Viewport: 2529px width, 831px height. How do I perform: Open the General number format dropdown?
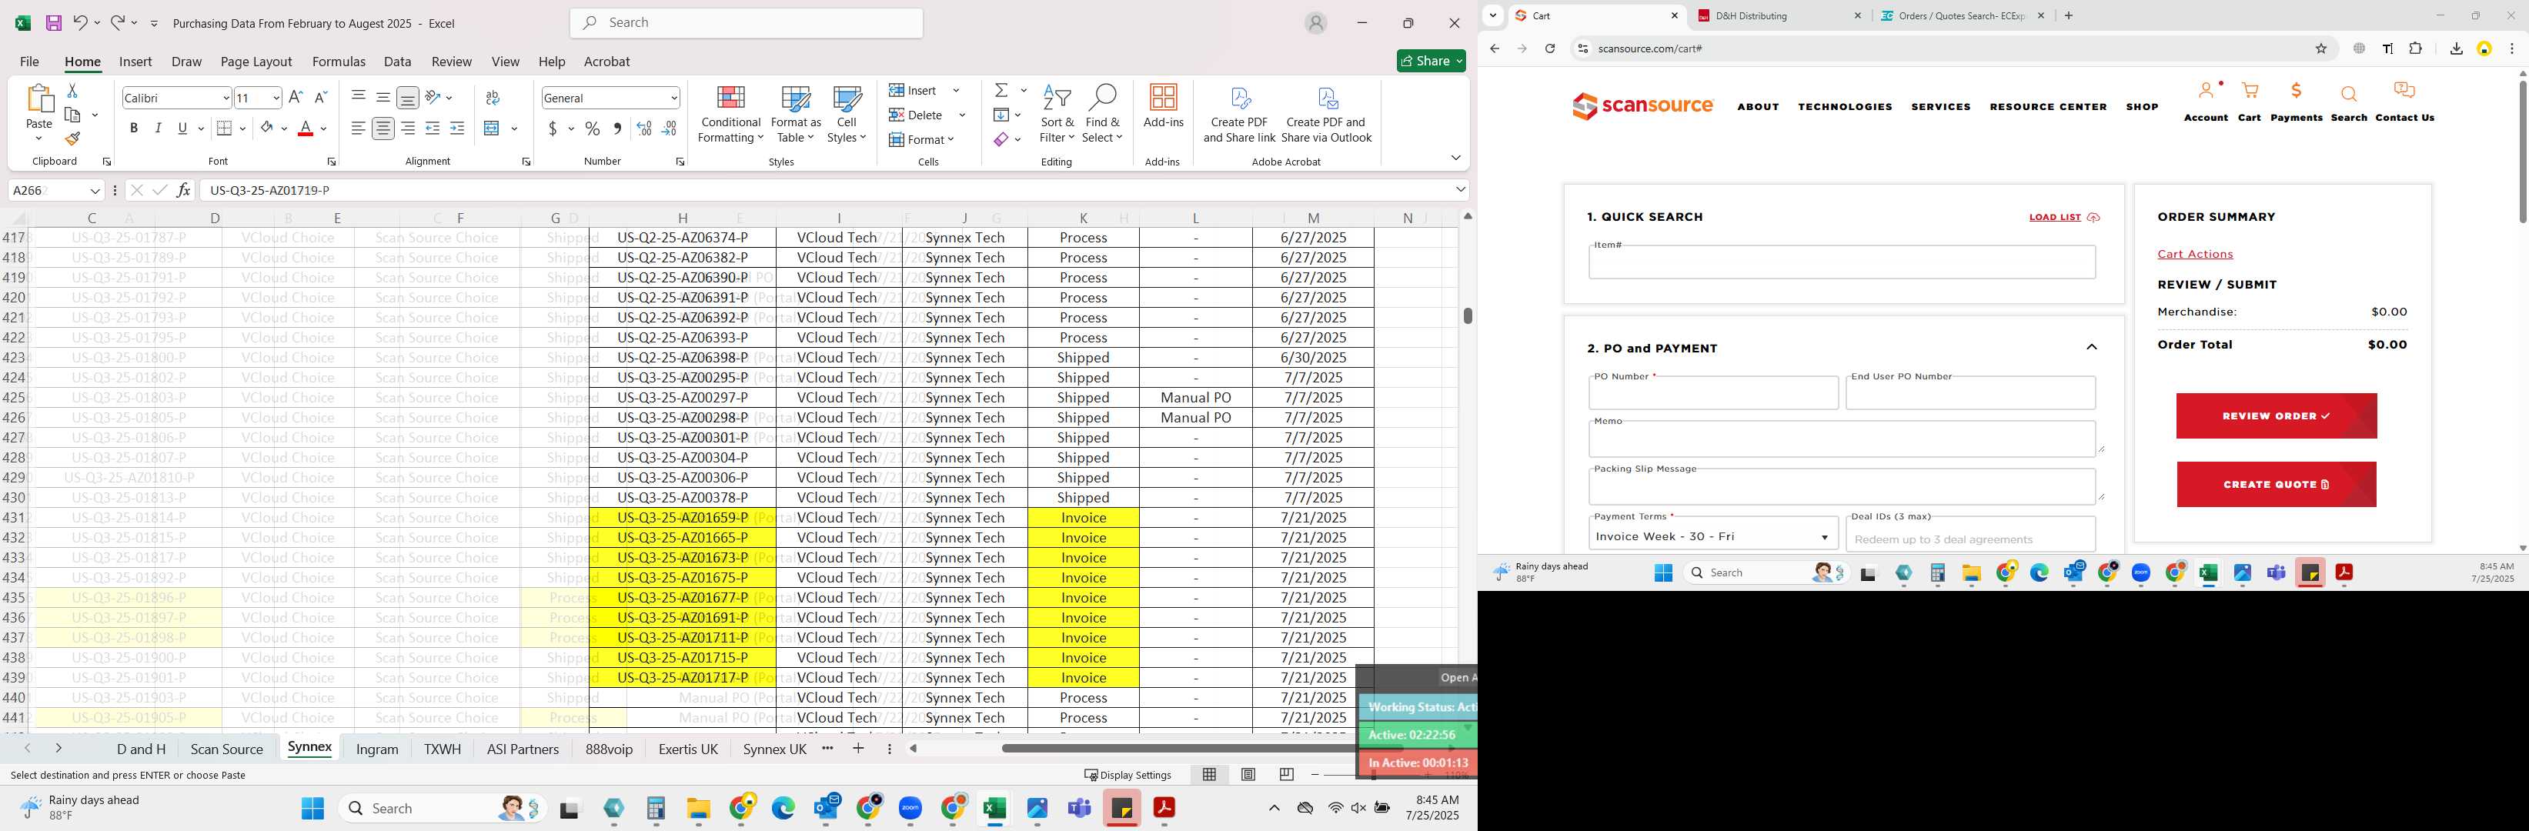(673, 98)
